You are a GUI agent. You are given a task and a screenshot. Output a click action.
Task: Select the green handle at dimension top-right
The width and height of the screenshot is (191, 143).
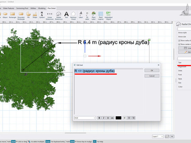149,40
